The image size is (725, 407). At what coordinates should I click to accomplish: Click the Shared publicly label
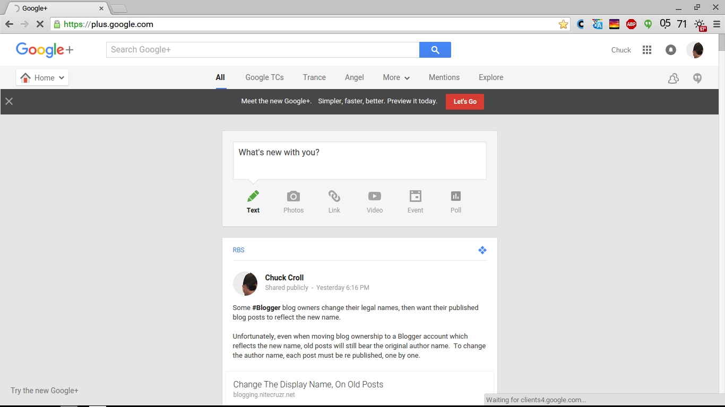click(287, 288)
